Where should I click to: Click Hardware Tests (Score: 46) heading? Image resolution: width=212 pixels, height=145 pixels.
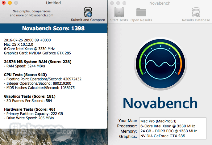pos(30,109)
